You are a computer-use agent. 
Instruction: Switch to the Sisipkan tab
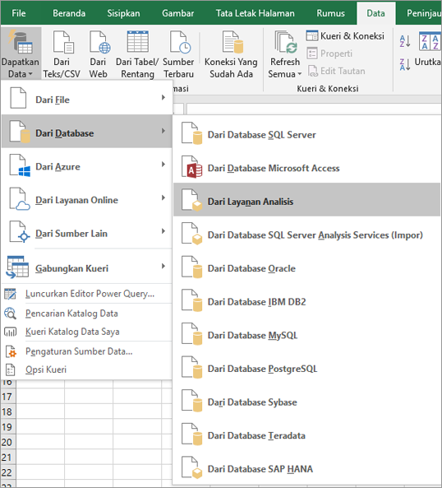(123, 13)
